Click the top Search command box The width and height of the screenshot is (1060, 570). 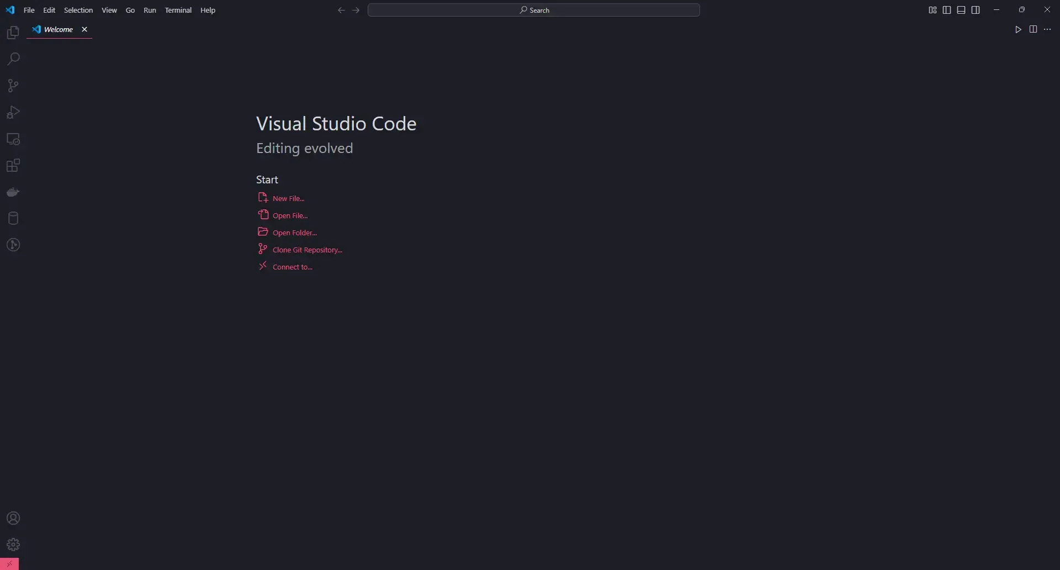(533, 10)
